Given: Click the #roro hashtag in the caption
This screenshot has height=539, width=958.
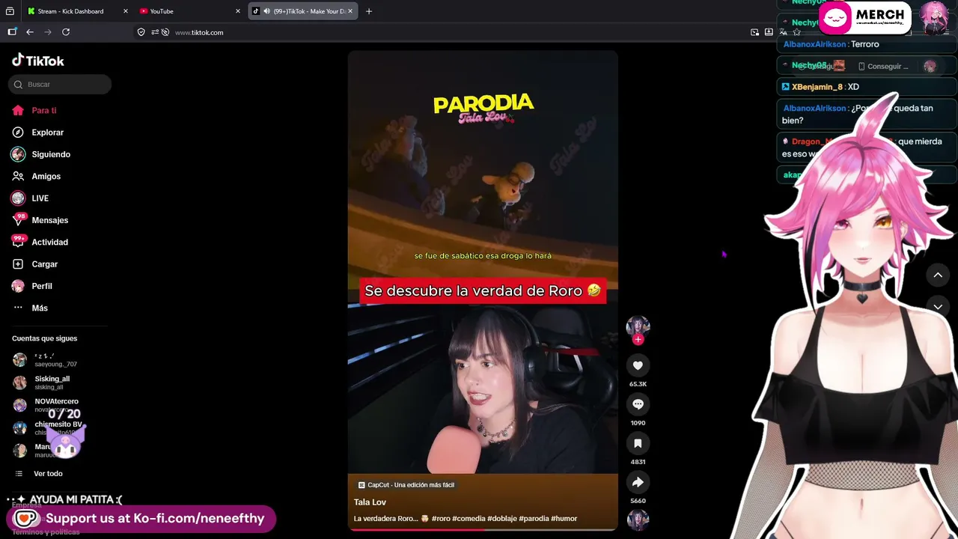Looking at the screenshot, I should [x=441, y=519].
